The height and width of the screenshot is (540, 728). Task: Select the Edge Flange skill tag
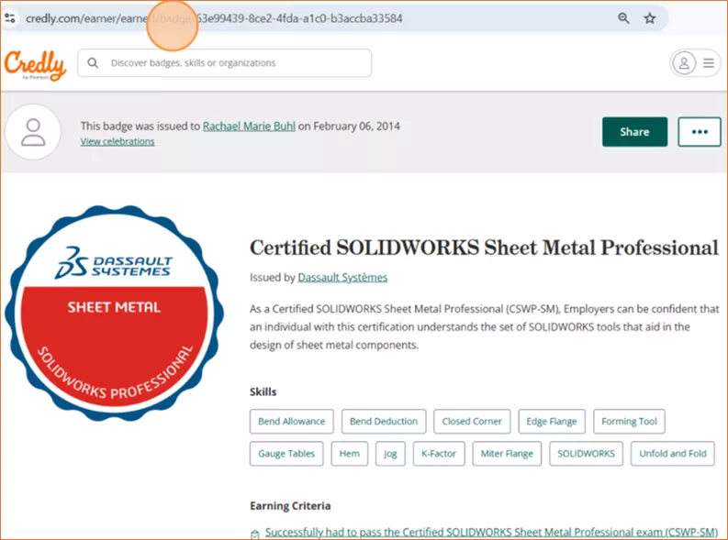coord(552,422)
